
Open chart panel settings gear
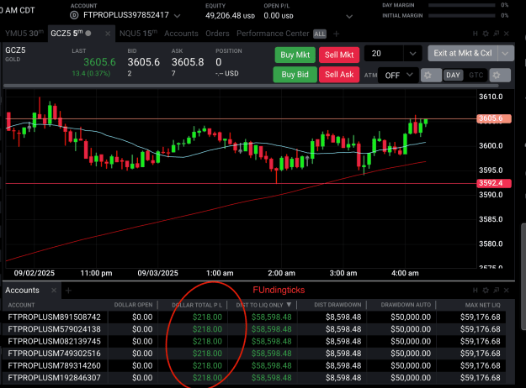[x=486, y=34]
